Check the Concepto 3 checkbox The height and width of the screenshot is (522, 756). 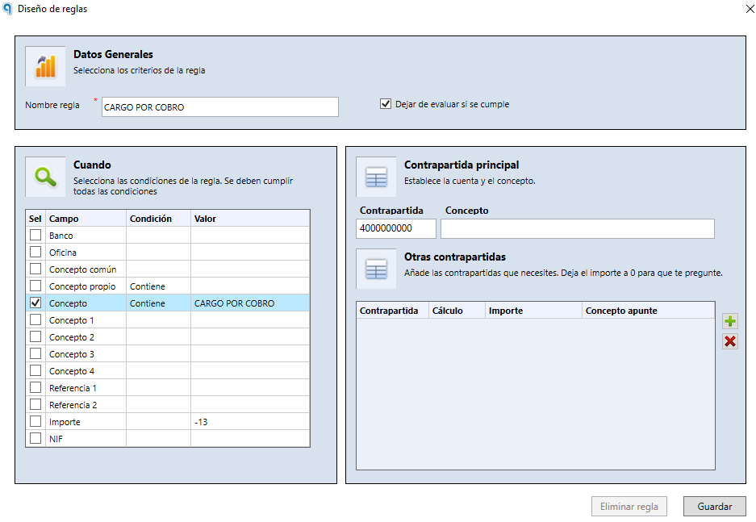[36, 353]
